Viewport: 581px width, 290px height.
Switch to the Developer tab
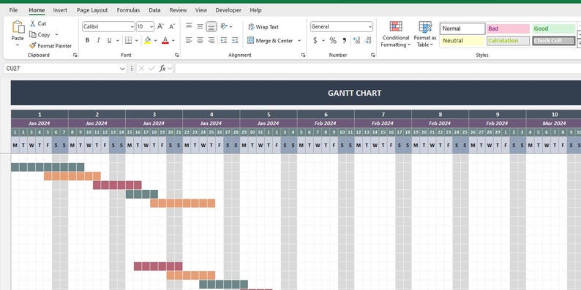(228, 10)
